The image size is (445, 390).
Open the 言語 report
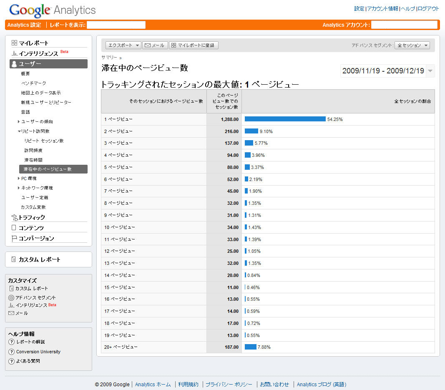(x=25, y=112)
